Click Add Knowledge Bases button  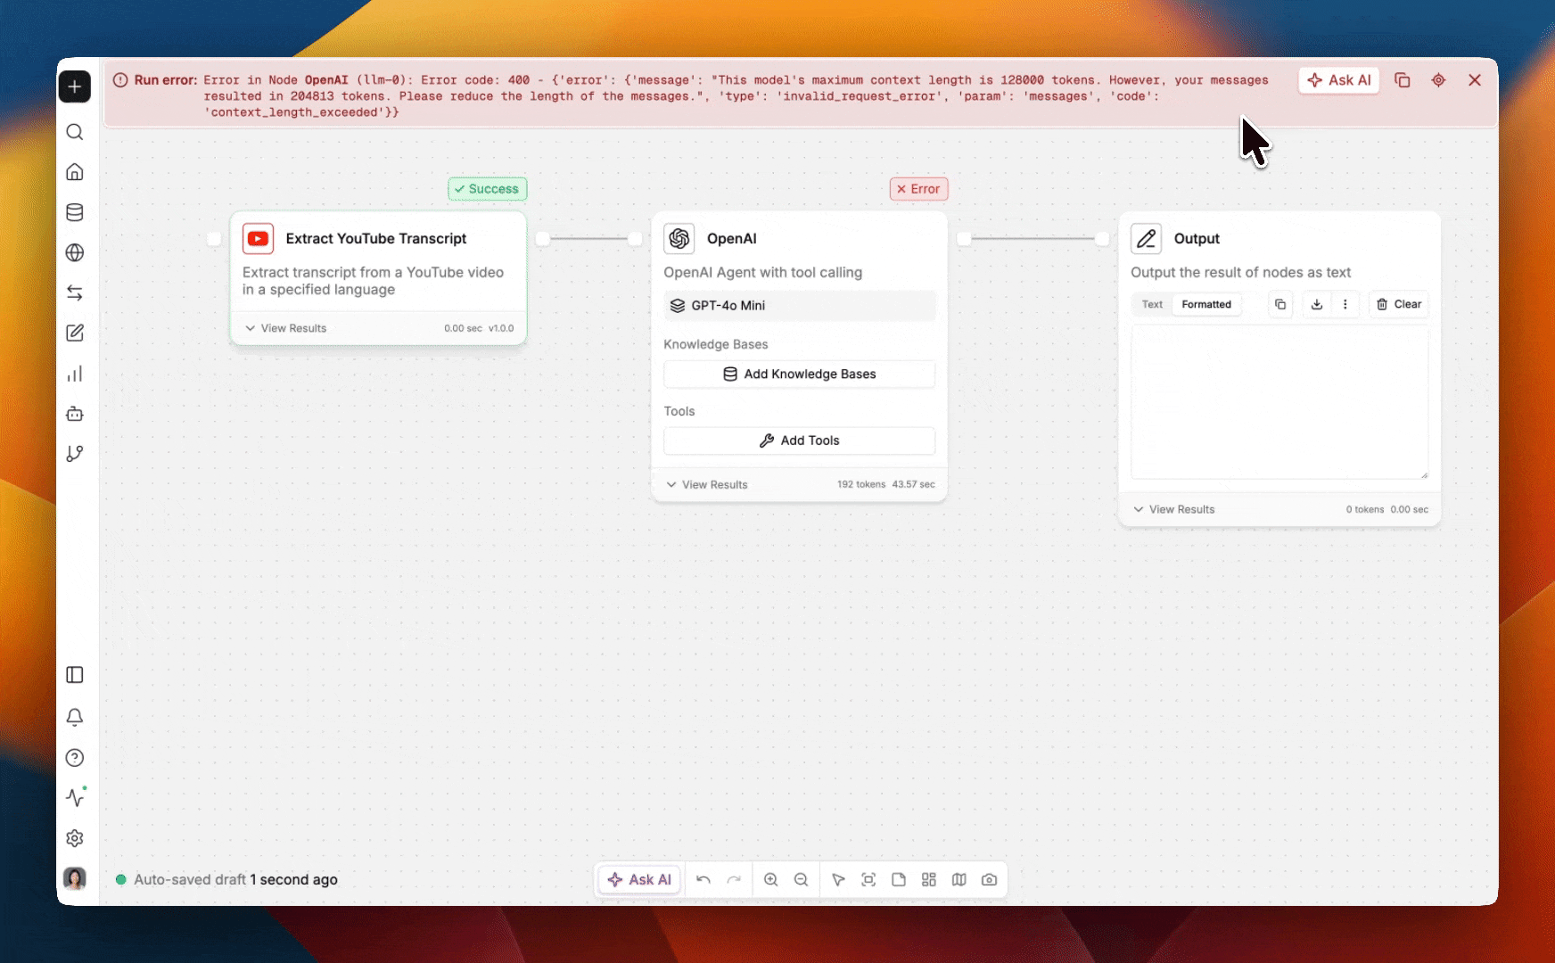click(x=799, y=374)
